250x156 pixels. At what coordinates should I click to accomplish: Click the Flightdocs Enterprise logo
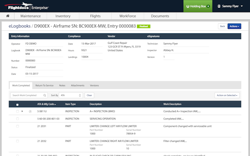point(27,6)
